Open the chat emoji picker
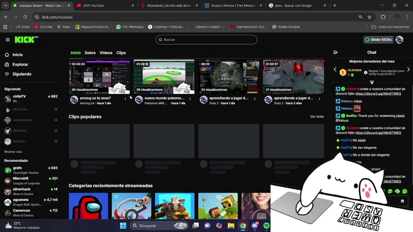Screen dimensions: 413x232 click(402, 201)
